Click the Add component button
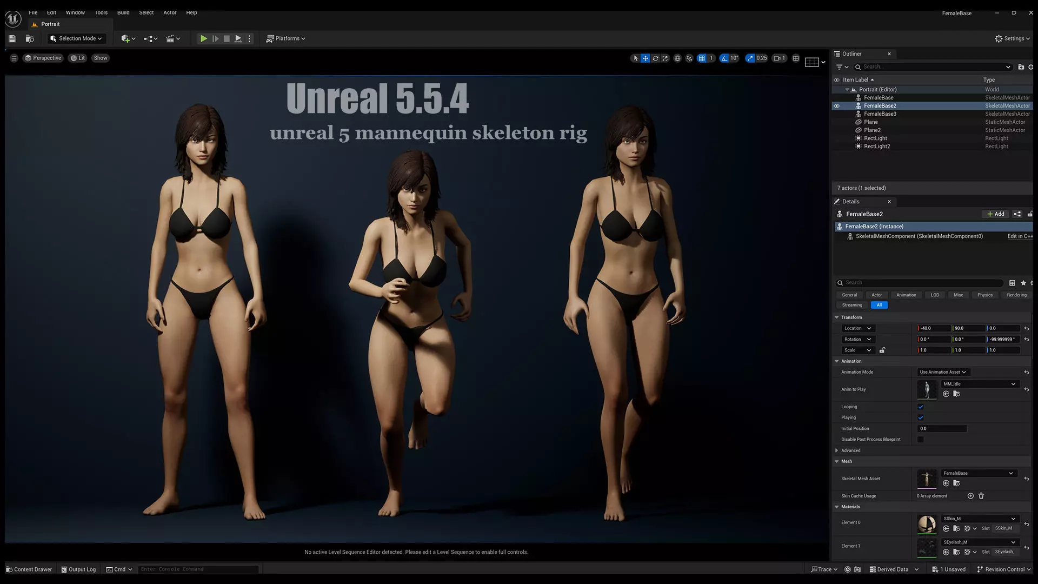 (995, 214)
